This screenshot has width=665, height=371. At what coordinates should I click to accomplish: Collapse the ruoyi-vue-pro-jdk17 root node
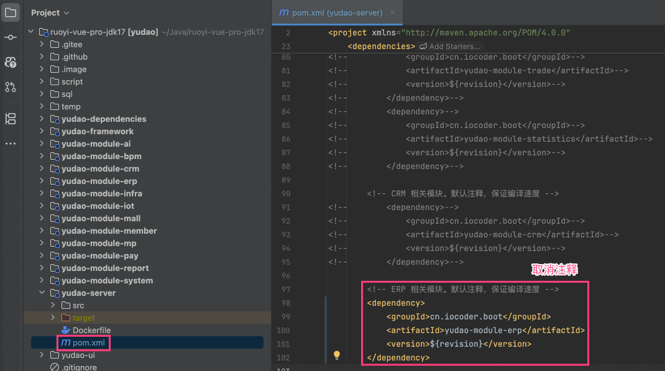tap(30, 32)
